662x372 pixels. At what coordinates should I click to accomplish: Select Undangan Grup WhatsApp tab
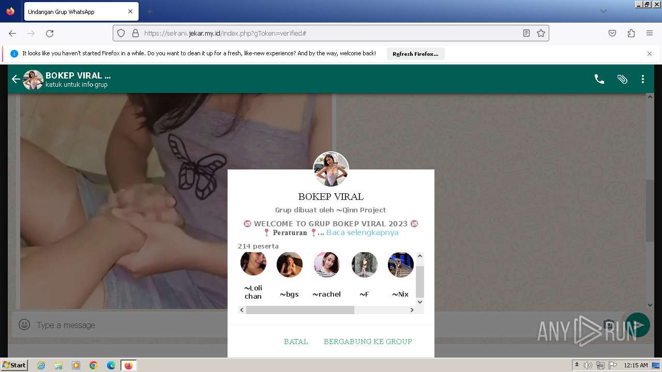[80, 11]
